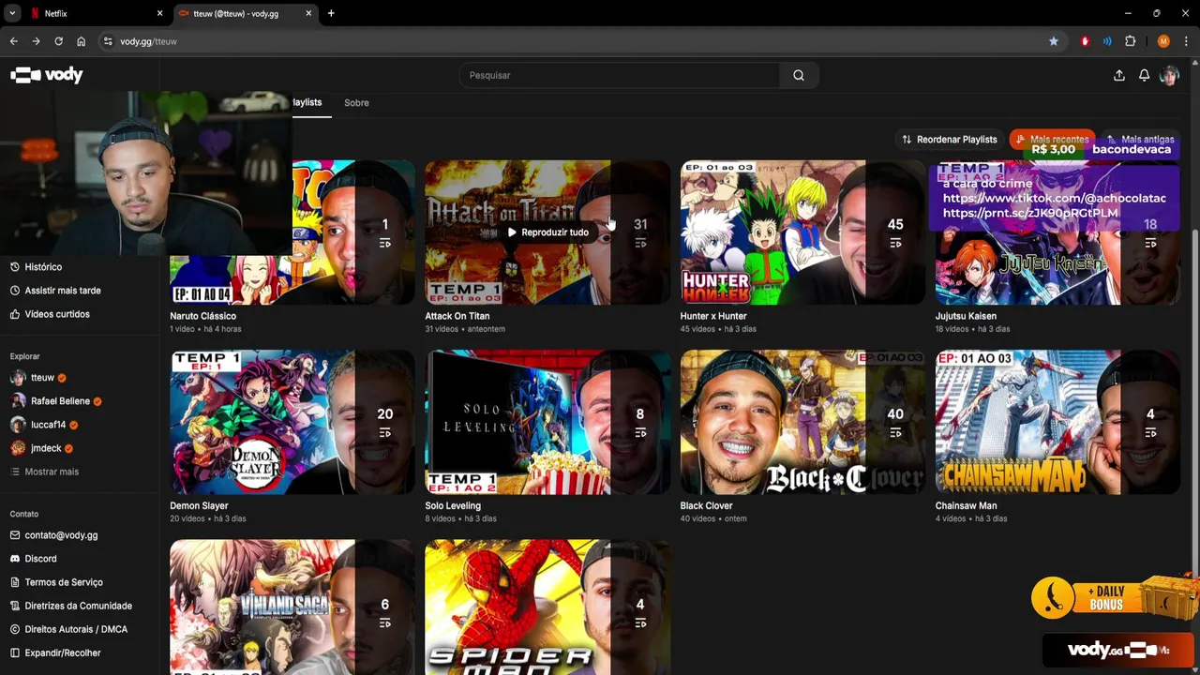Click playlist queue icon on Demon Slayer
1200x675 pixels.
[x=385, y=433]
